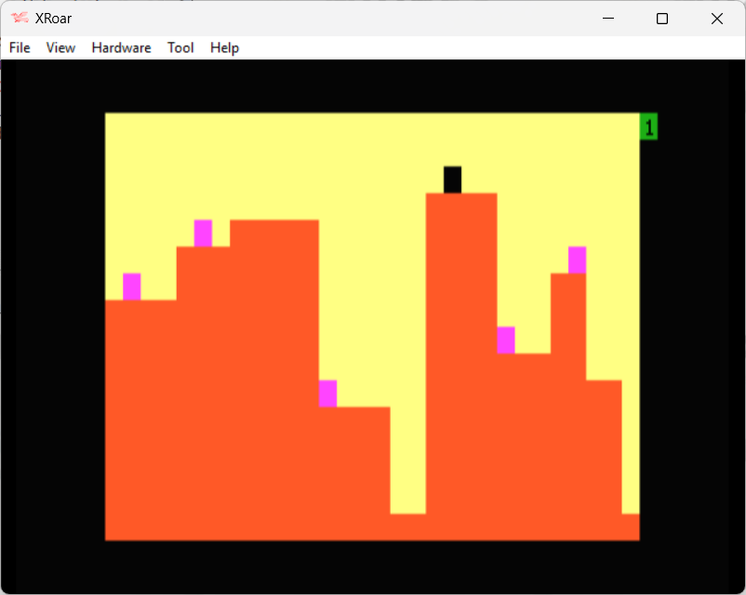The width and height of the screenshot is (746, 595).
Task: Open the Hardware menu
Action: pos(121,47)
